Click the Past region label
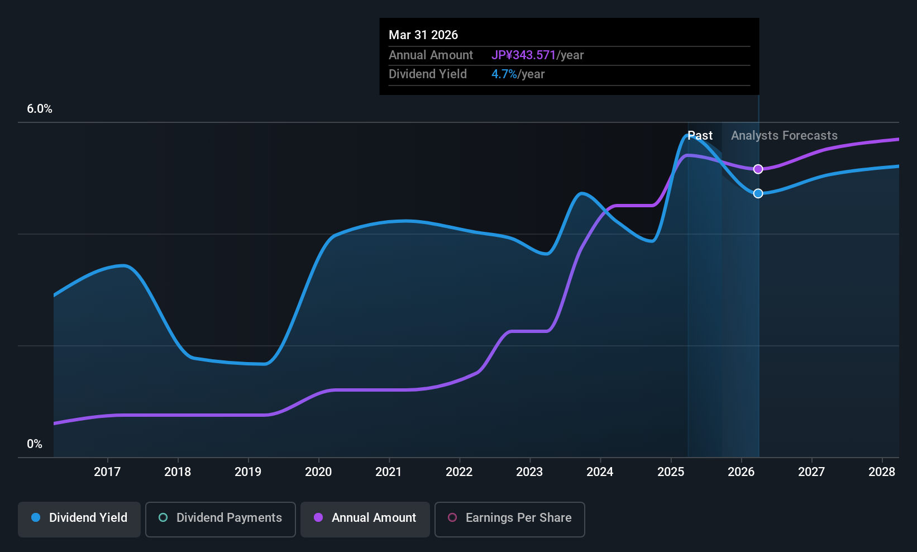Viewport: 917px width, 552px height. (700, 136)
